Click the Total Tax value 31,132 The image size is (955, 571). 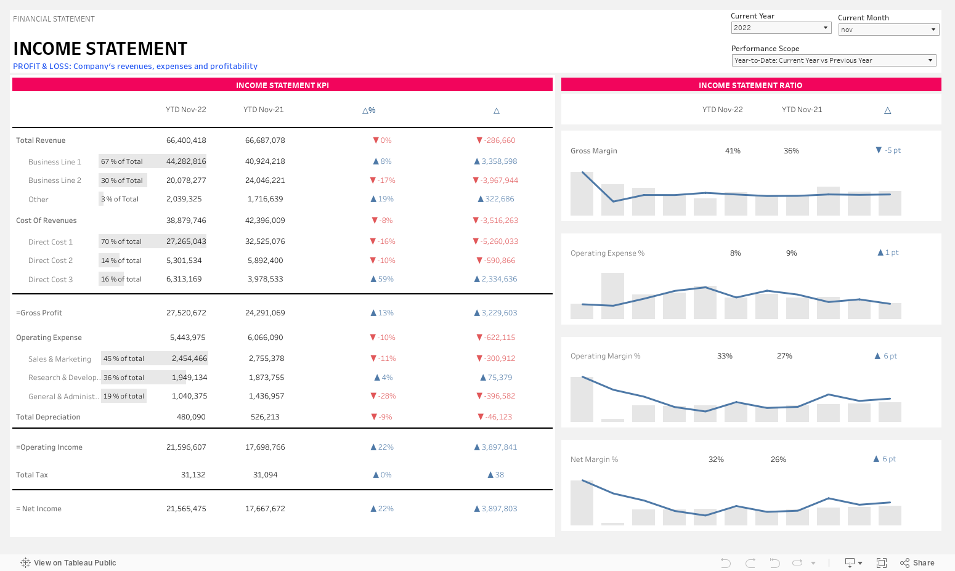193,475
